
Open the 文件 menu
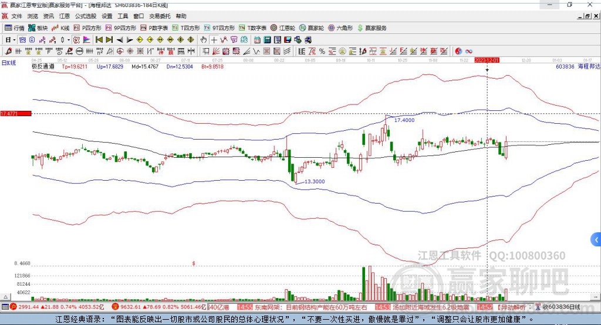(x=17, y=16)
